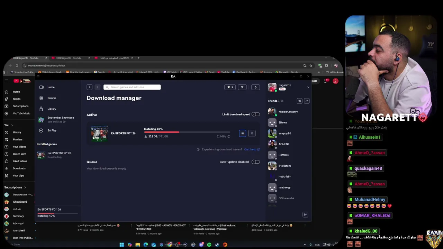443x249 pixels.
Task: Click the EA search games field
Action: point(132,87)
